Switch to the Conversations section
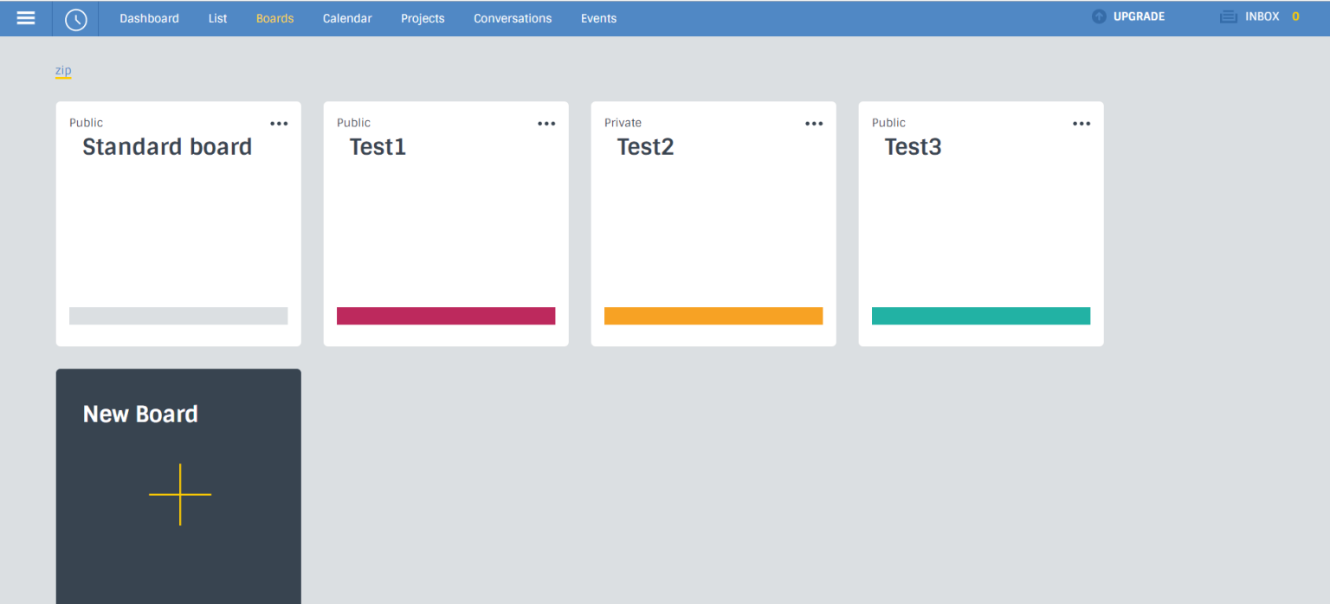 click(512, 17)
